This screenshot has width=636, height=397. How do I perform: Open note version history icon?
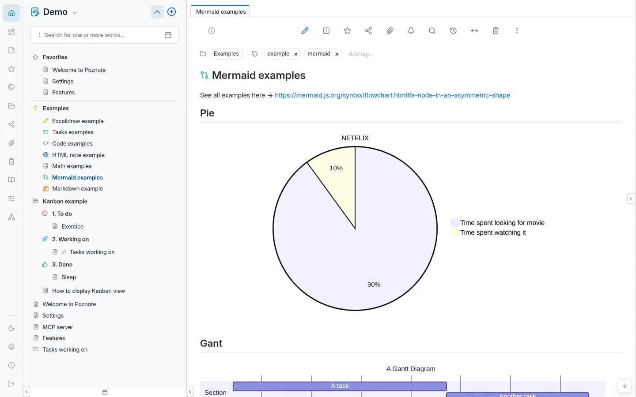coord(453,31)
